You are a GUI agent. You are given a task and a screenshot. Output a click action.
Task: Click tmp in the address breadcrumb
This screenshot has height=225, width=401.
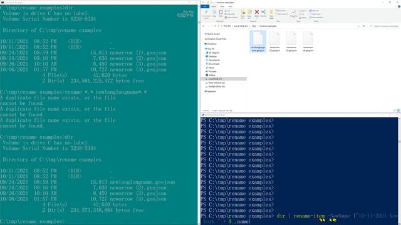tap(253, 26)
